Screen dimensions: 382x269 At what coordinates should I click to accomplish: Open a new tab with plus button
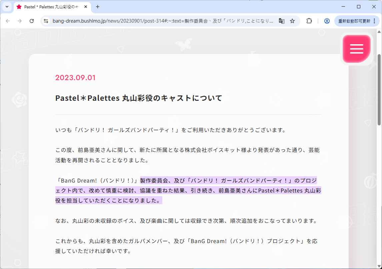98,7
